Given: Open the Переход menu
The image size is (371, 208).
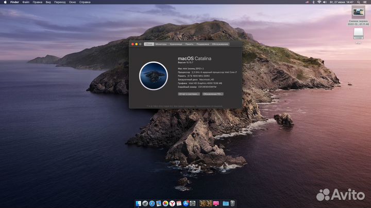Looking at the screenshot, I should [60, 2].
